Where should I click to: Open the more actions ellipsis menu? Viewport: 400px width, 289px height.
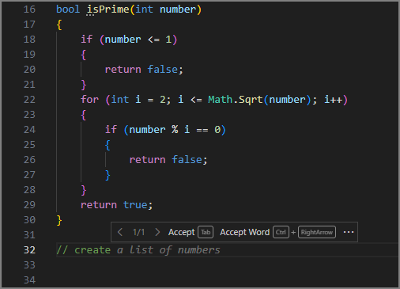[349, 232]
